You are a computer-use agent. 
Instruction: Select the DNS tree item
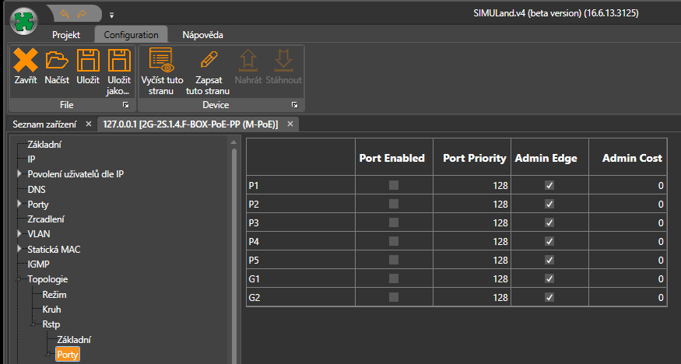click(37, 190)
